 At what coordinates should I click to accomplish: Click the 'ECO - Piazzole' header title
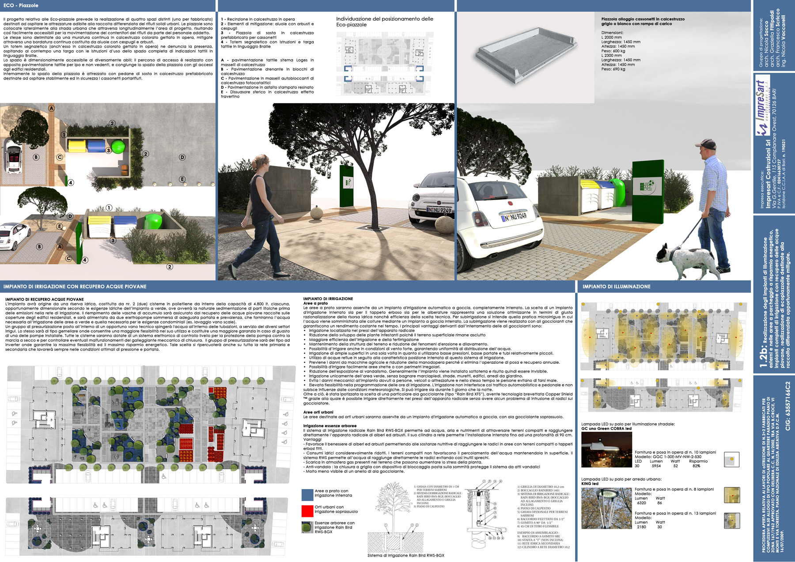pos(21,5)
